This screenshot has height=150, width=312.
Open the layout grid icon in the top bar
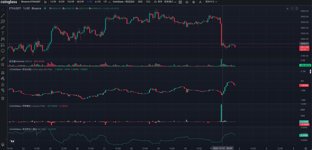(x=180, y=2)
